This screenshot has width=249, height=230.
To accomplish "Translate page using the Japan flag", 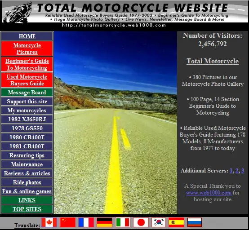I will click(141, 222).
